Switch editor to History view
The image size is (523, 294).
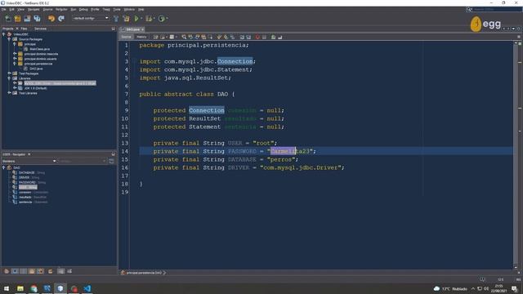(141, 37)
